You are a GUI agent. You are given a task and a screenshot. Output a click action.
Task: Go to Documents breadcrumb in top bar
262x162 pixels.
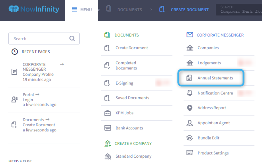pyautogui.click(x=124, y=10)
